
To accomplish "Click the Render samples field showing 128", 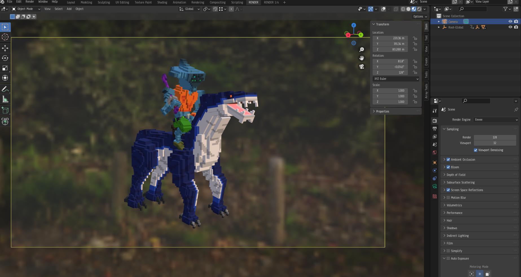I will point(495,138).
